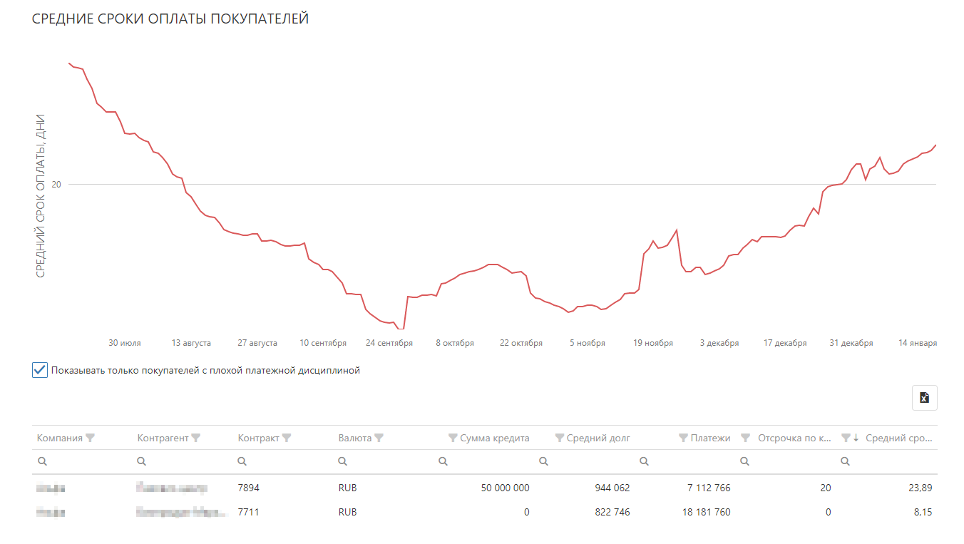Sort table by Сумма кредита header
The height and width of the screenshot is (544, 964).
[x=495, y=438]
